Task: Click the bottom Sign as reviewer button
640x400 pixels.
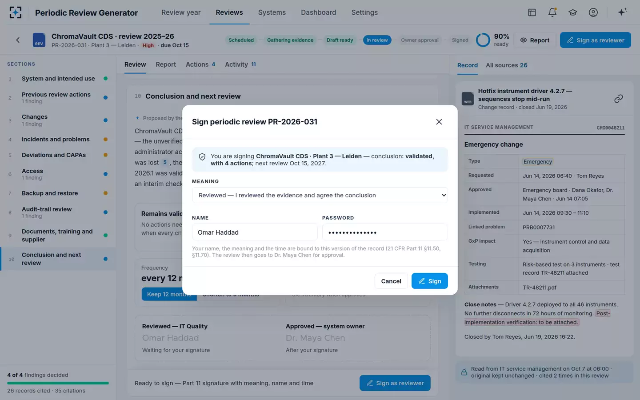Action: (x=395, y=383)
